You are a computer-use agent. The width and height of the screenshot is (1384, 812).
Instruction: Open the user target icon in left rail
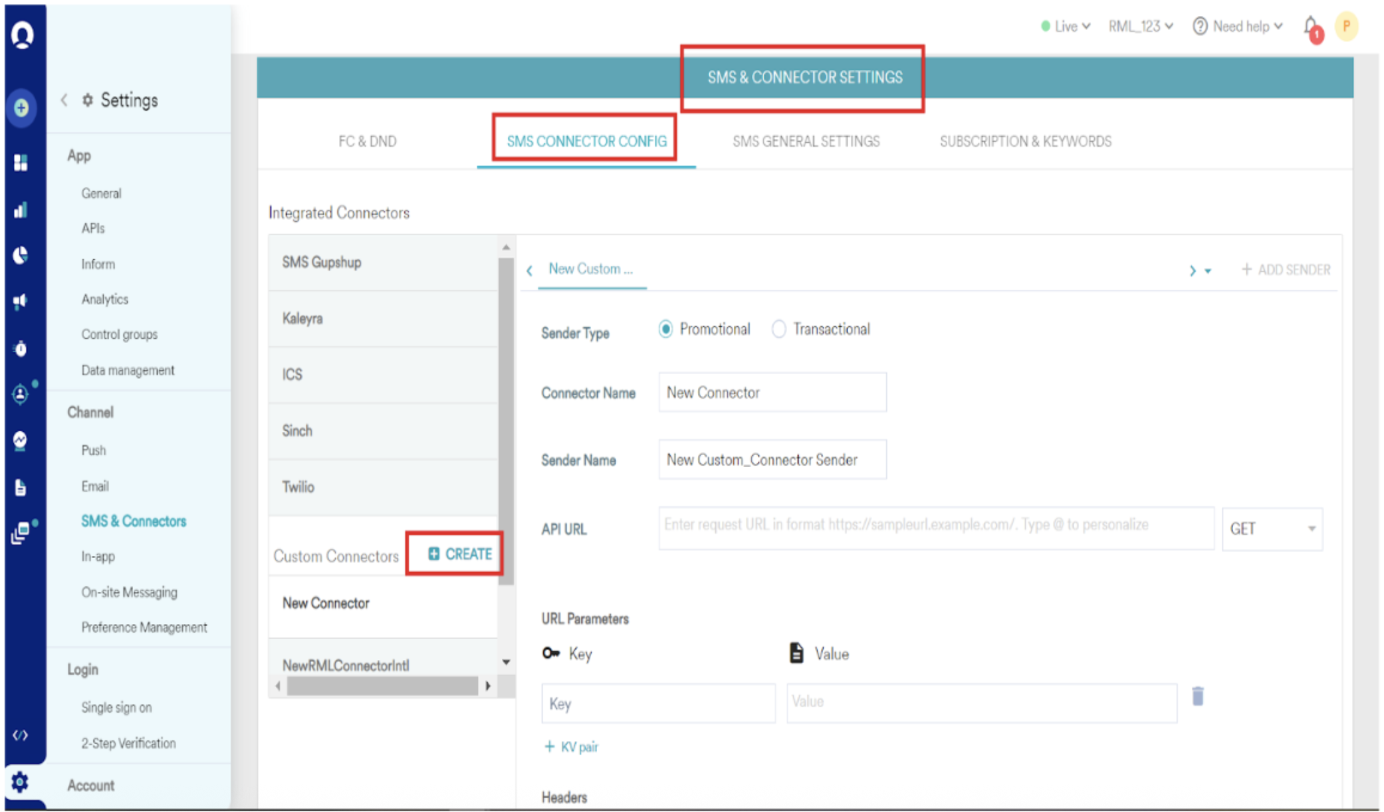21,394
